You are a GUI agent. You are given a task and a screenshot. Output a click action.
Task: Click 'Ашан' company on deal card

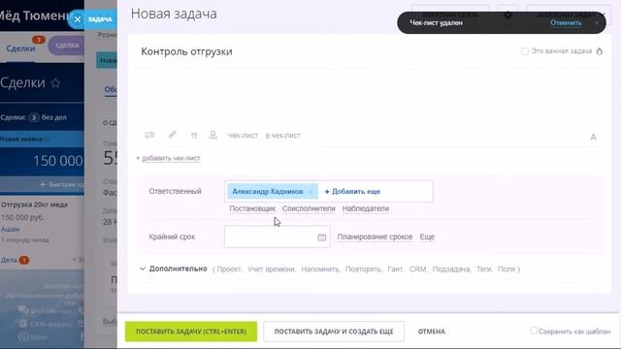click(11, 229)
